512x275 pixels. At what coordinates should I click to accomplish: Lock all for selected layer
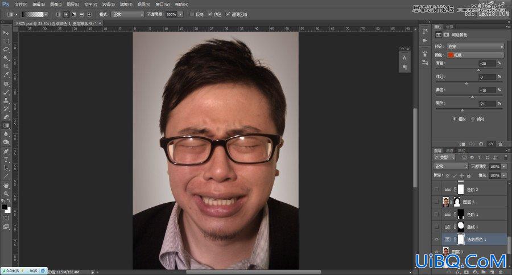click(469, 175)
